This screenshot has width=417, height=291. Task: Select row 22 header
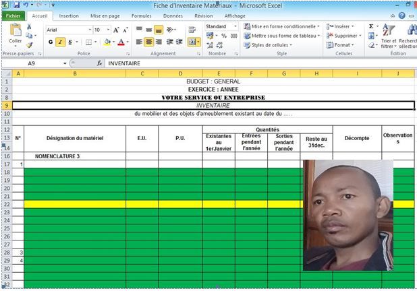tap(7, 204)
